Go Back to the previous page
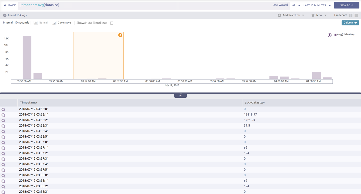The width and height of the screenshot is (361, 194). [10, 5]
